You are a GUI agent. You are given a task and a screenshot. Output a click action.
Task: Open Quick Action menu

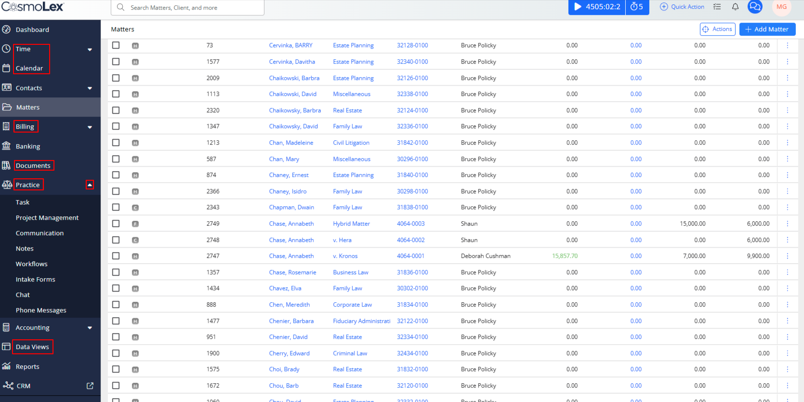click(x=682, y=7)
